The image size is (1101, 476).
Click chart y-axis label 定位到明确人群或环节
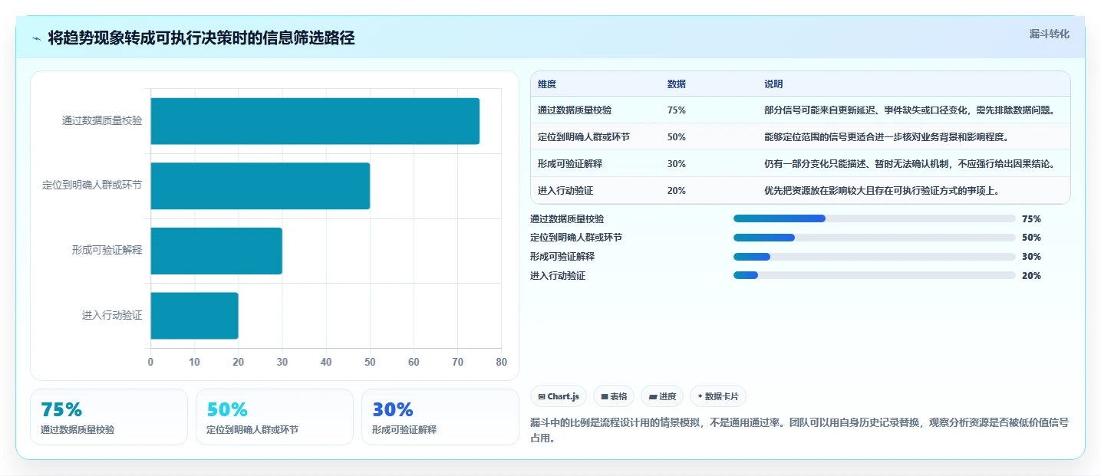pos(92,185)
